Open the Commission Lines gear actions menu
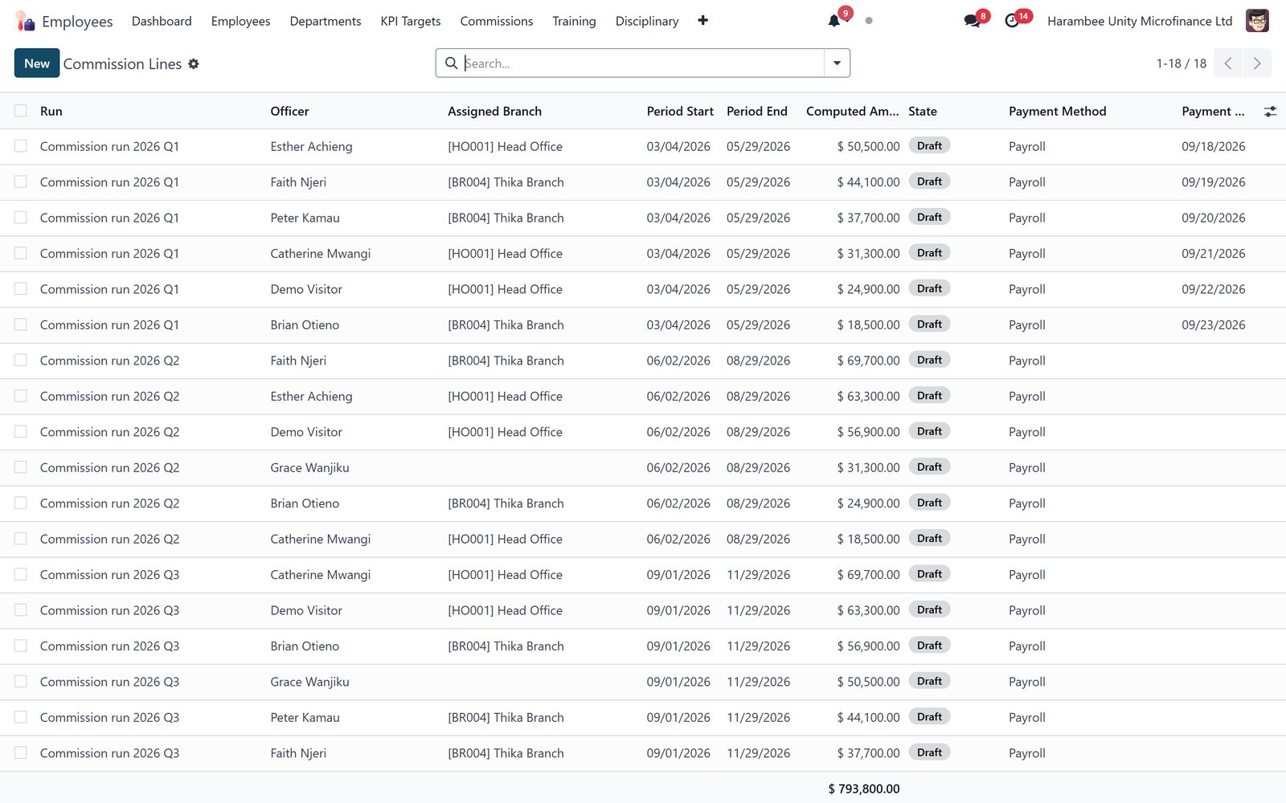 coord(194,63)
